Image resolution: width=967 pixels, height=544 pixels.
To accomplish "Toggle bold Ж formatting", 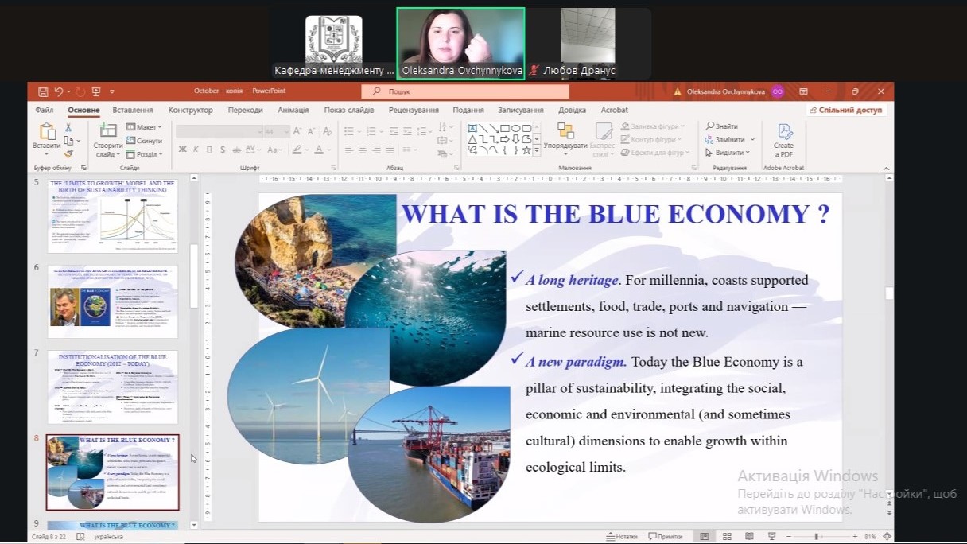I will (x=183, y=150).
